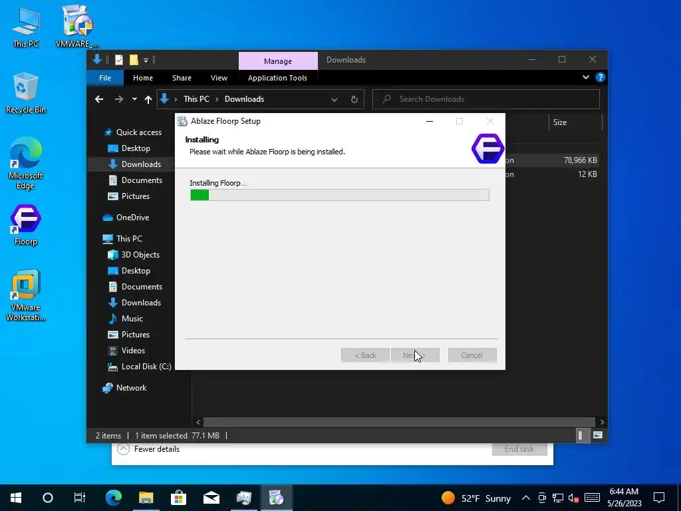Click Properties icon in quick access toolbar
This screenshot has height=511, width=681.
pyautogui.click(x=119, y=60)
